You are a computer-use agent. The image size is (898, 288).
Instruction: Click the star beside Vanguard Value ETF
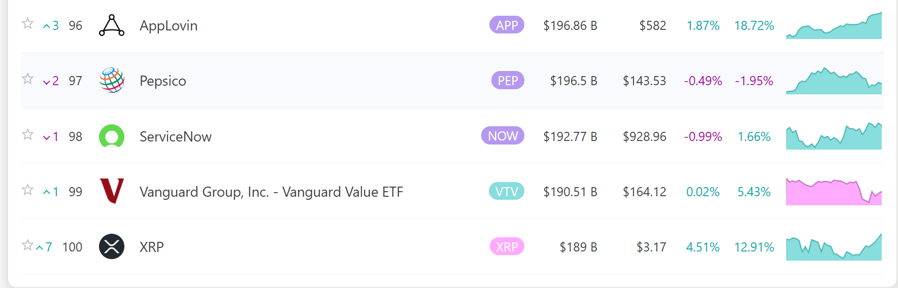(x=27, y=190)
